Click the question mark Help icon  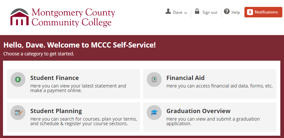[x=227, y=11]
